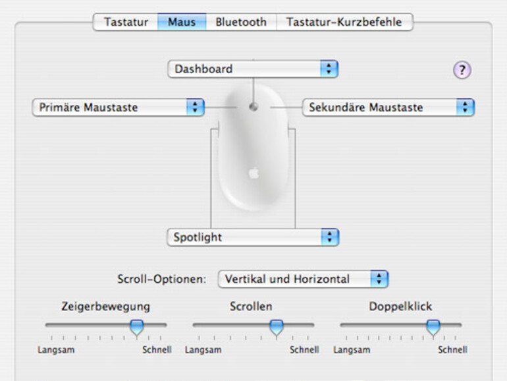Click the blue arrow on Scroll-Optionen dropdown

click(x=379, y=279)
